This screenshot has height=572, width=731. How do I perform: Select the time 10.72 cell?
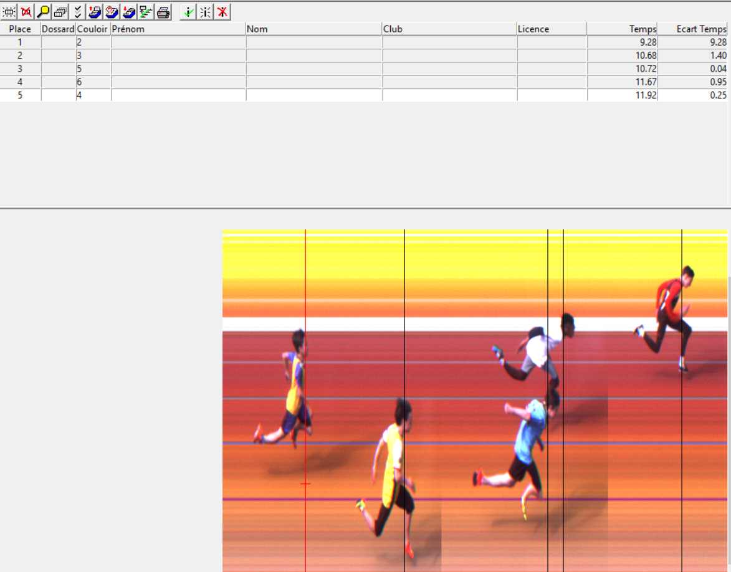tap(623, 69)
